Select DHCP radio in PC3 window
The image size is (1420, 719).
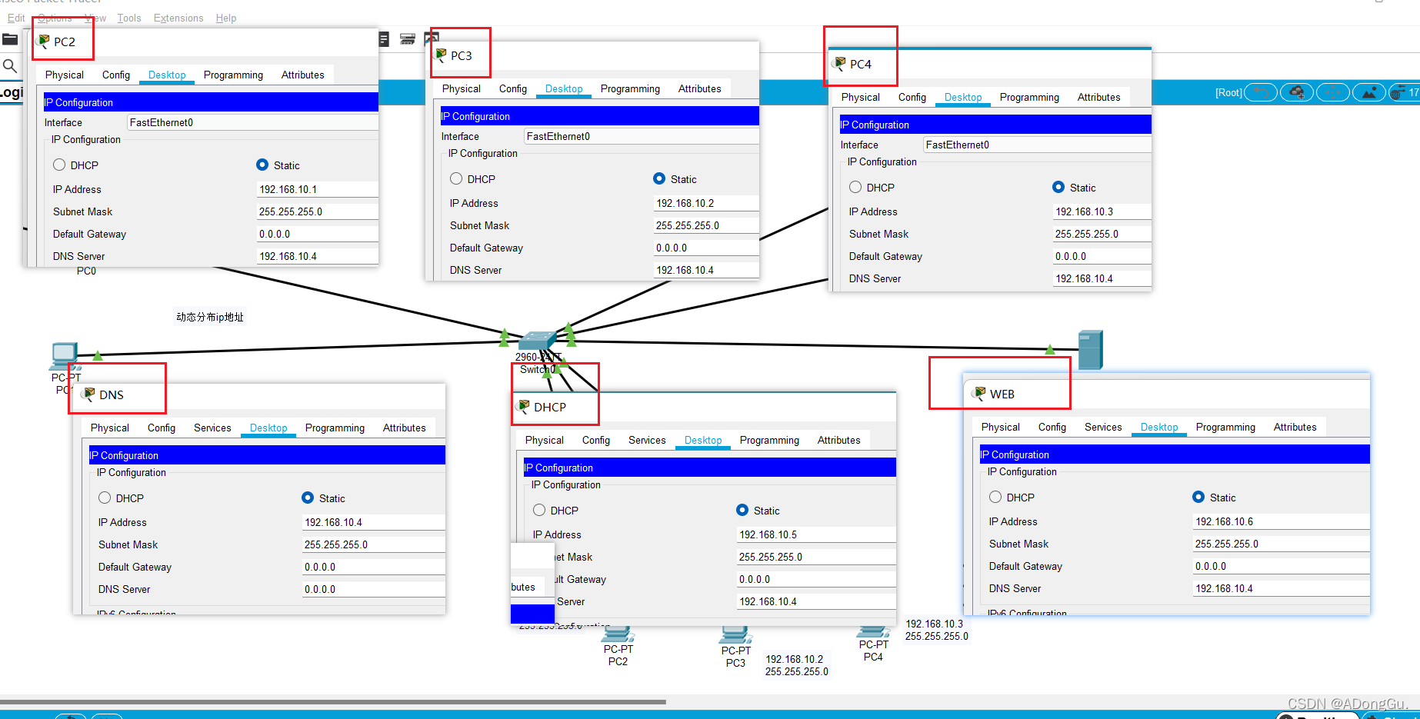point(456,178)
